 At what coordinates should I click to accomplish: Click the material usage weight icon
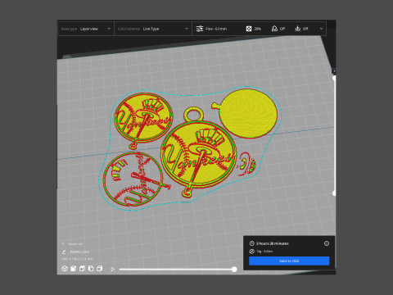click(x=251, y=252)
